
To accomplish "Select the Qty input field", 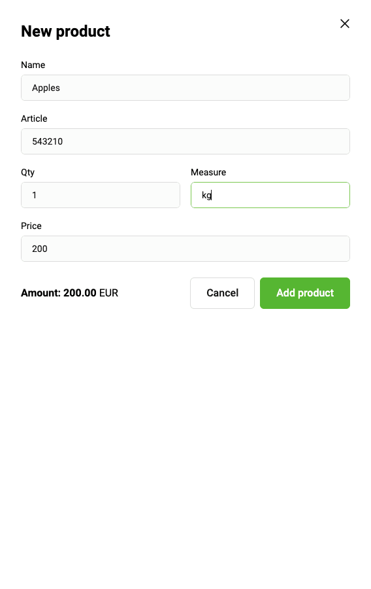I will coord(101,195).
